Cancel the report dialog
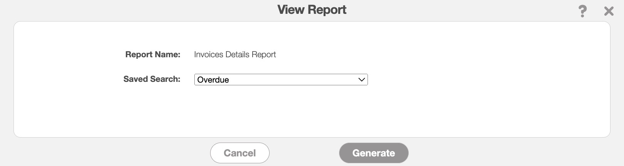 click(x=239, y=153)
